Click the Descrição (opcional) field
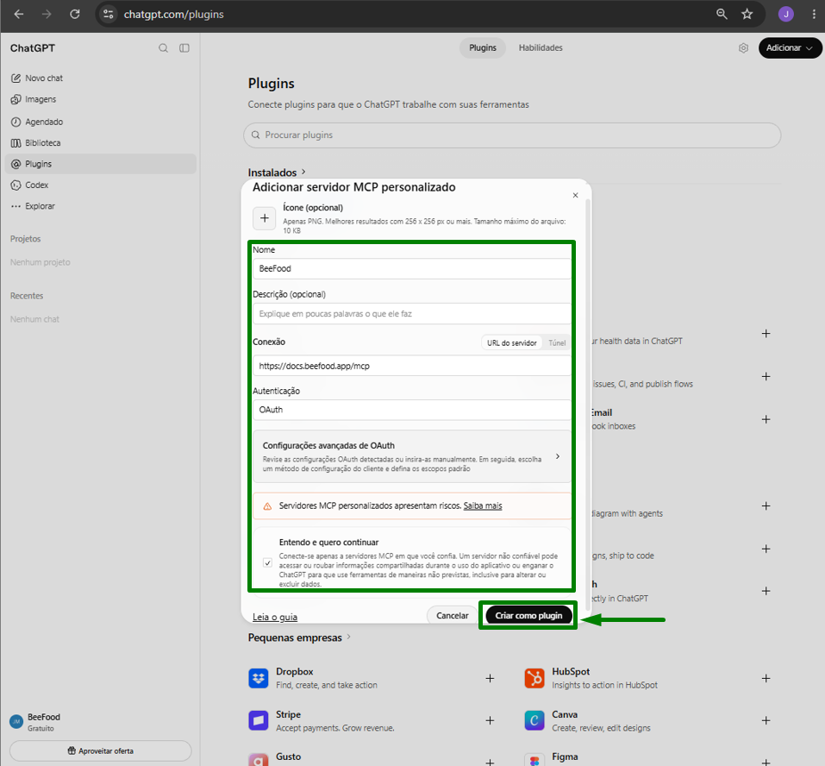The image size is (825, 766). coord(412,314)
